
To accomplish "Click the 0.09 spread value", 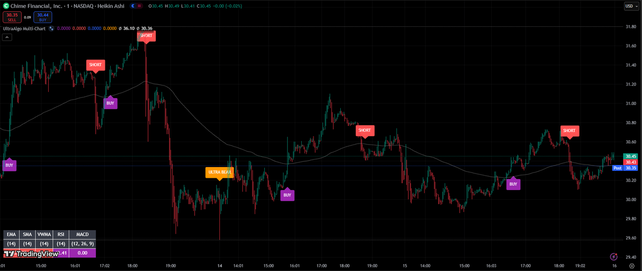I will point(27,17).
